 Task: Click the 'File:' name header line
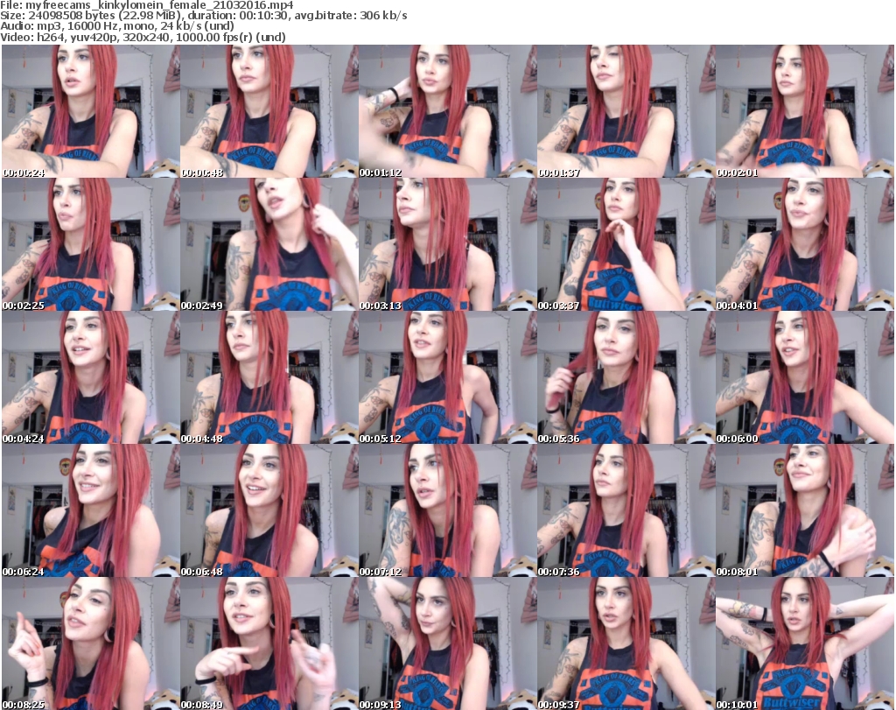(x=147, y=5)
